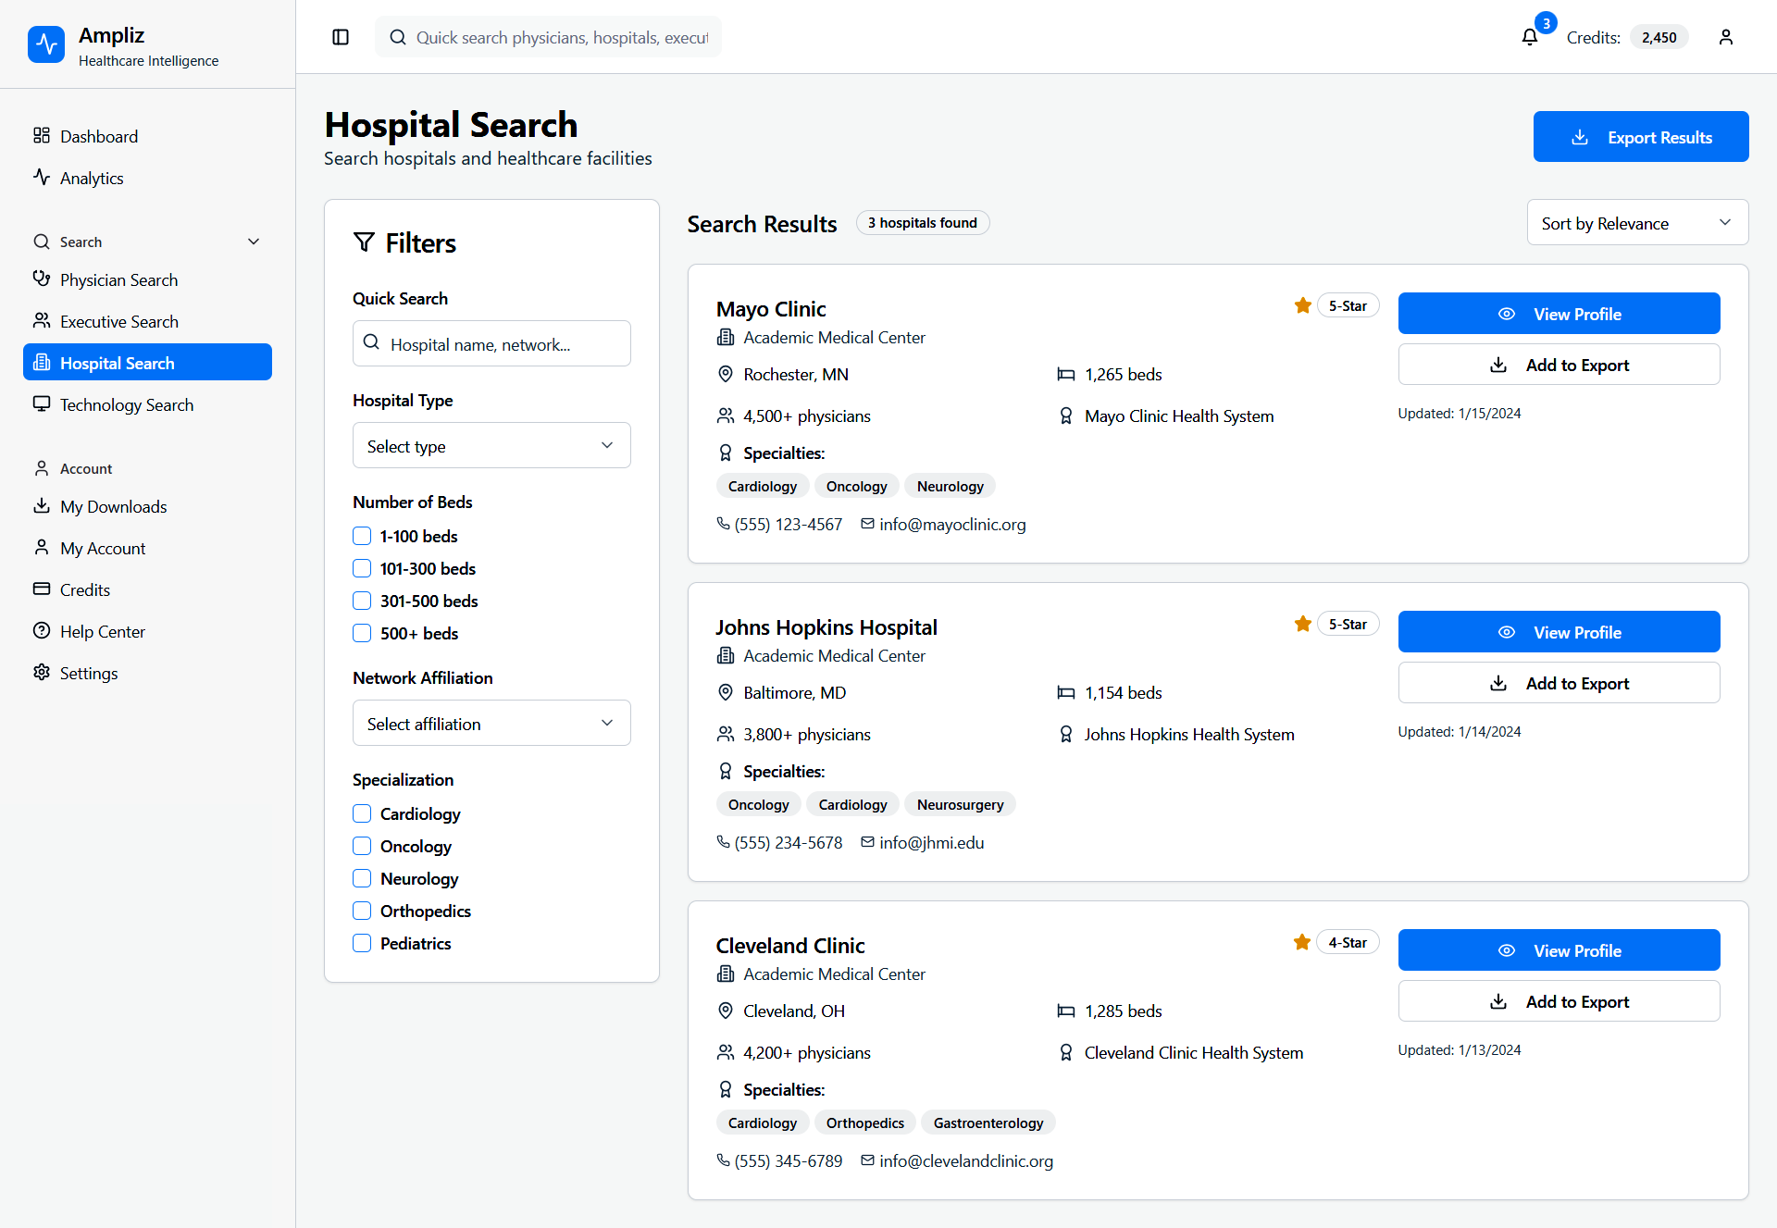Open the user profile icon
This screenshot has width=1777, height=1228.
[1725, 37]
